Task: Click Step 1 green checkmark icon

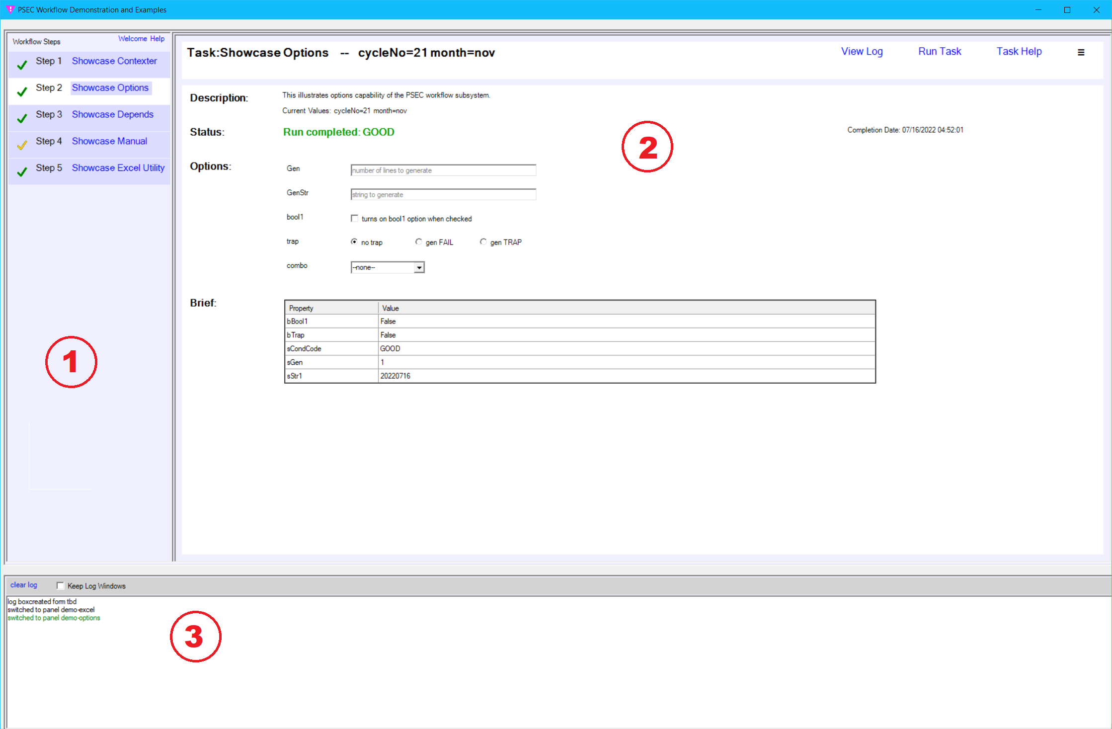Action: click(22, 65)
